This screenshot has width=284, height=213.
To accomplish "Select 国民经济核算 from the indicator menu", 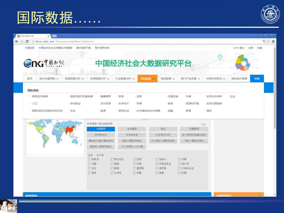I will pyautogui.click(x=40, y=96).
